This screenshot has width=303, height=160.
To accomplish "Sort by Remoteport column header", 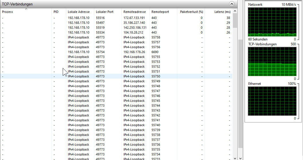I will (x=163, y=12).
